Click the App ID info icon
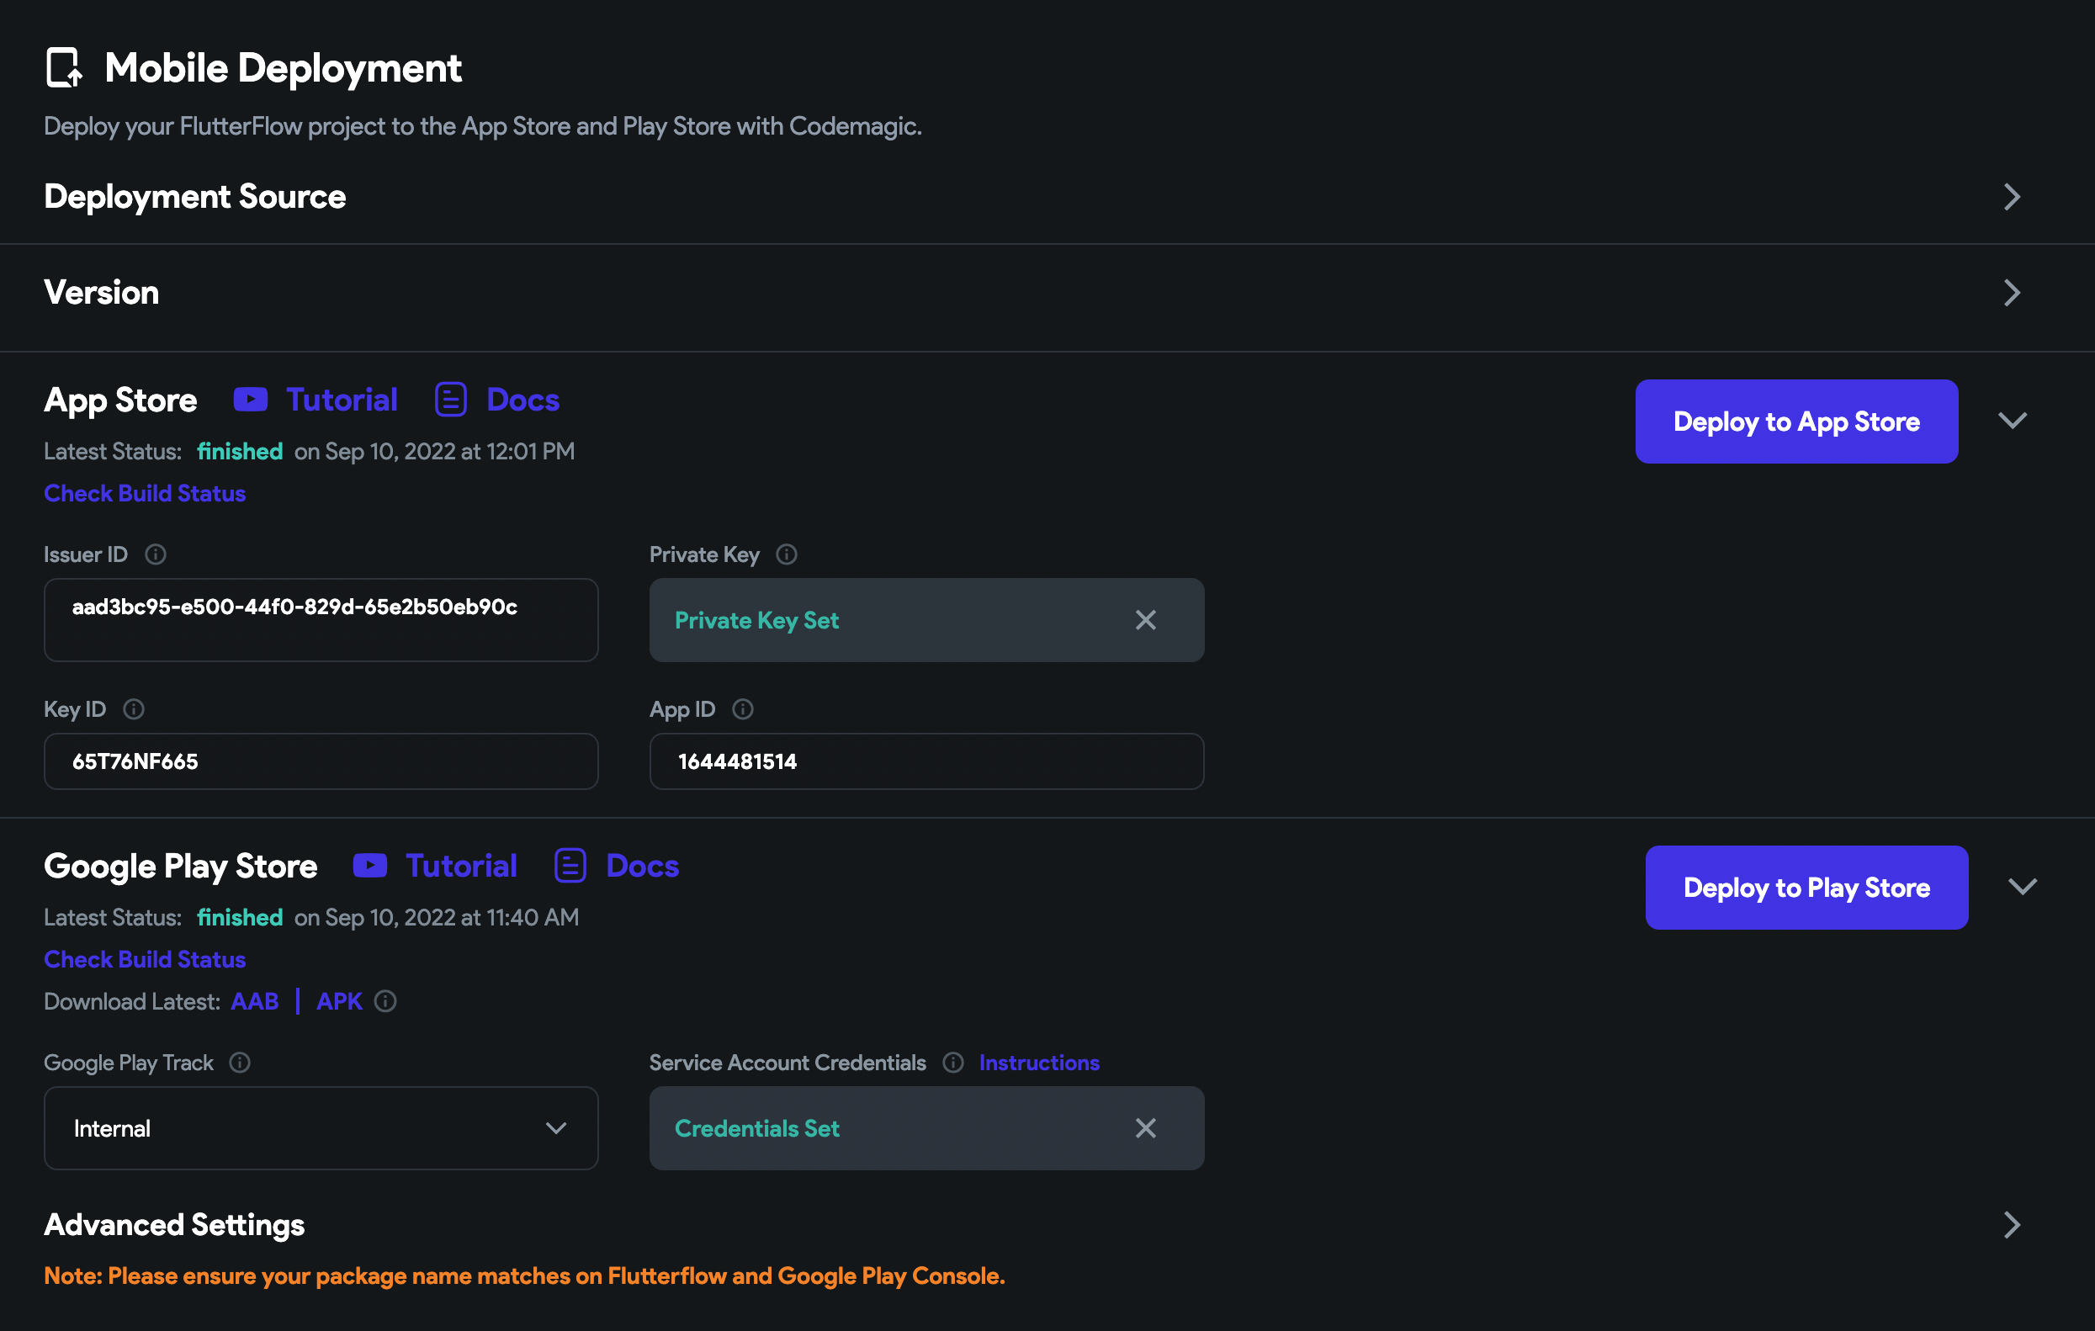This screenshot has height=1331, width=2095. pos(742,709)
